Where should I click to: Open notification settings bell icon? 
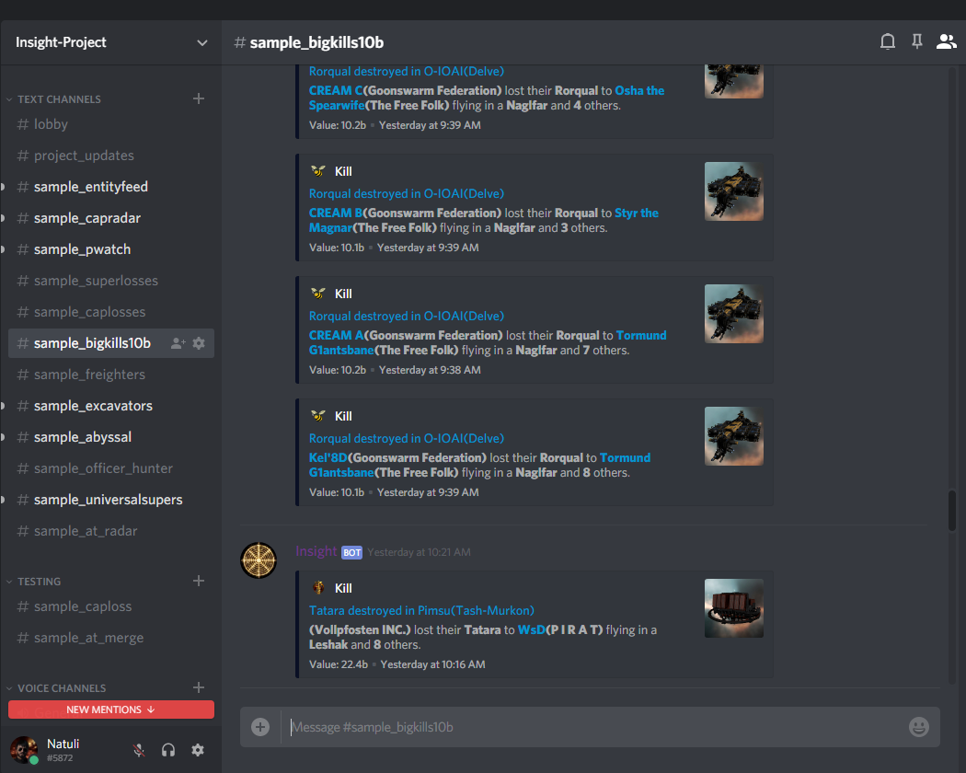[887, 41]
